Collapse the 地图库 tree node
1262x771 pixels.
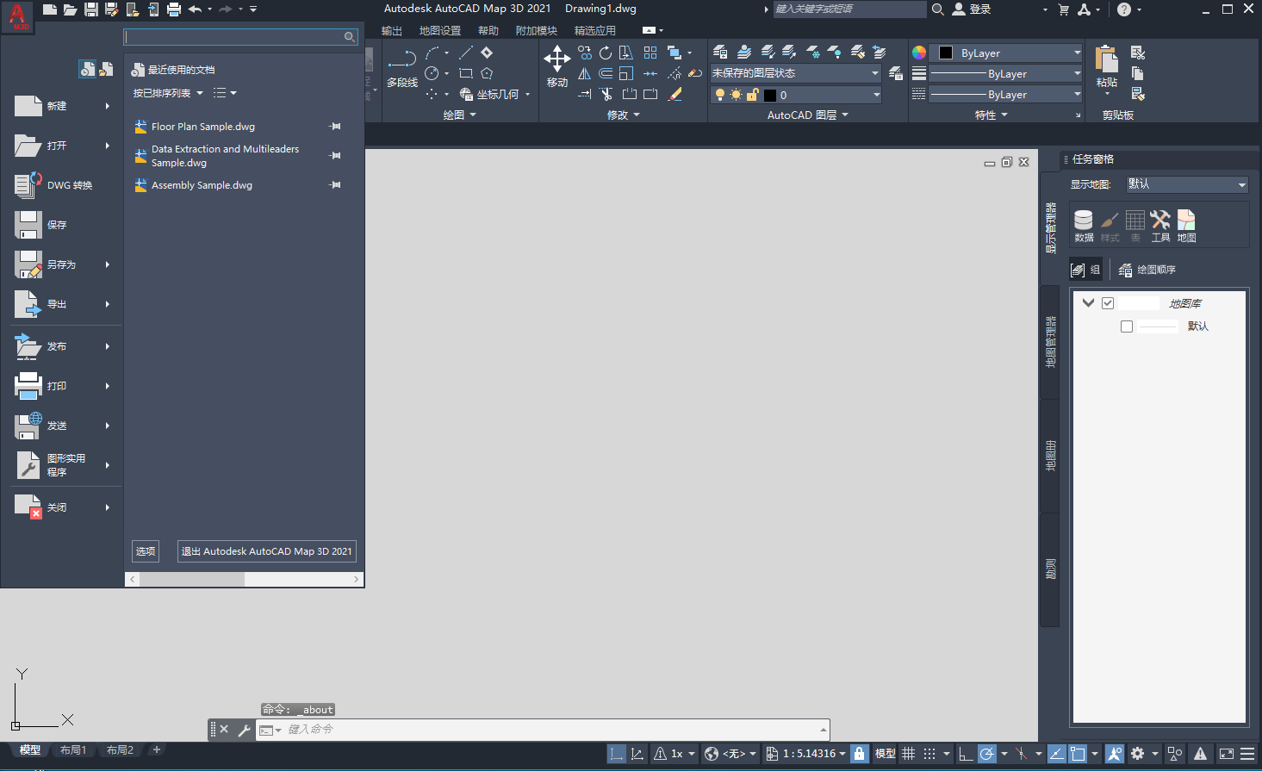[x=1088, y=303]
